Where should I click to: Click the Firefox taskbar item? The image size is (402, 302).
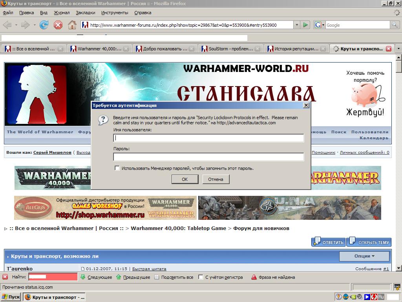coord(55,297)
